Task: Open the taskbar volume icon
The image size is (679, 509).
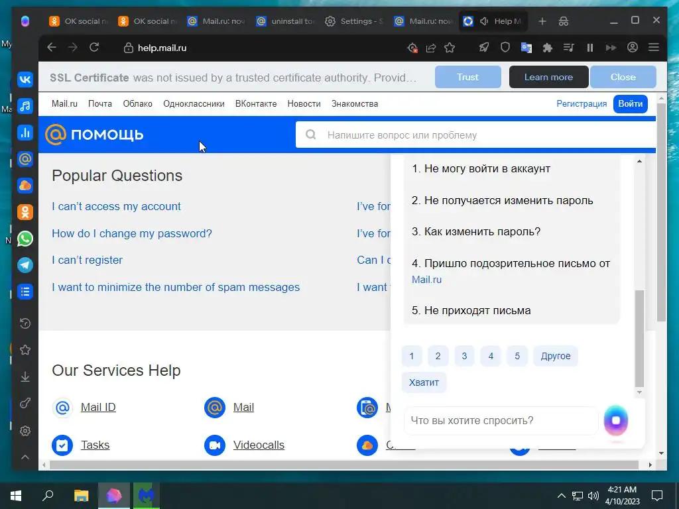Action: (593, 496)
